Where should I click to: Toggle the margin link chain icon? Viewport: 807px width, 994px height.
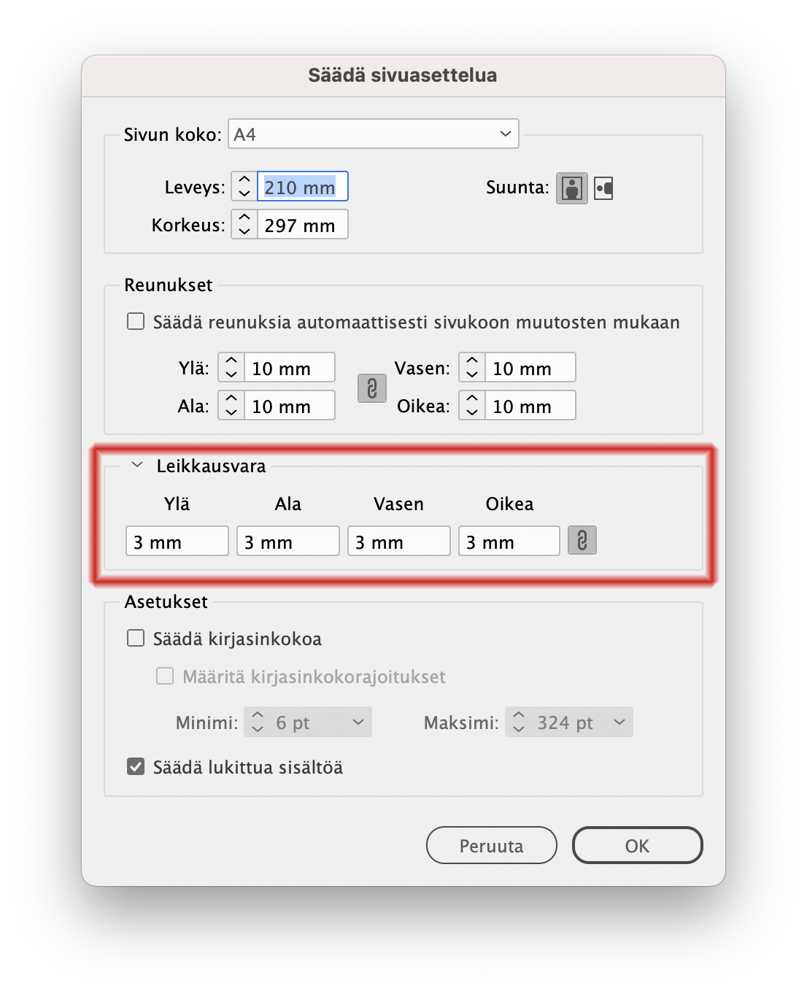pyautogui.click(x=372, y=389)
